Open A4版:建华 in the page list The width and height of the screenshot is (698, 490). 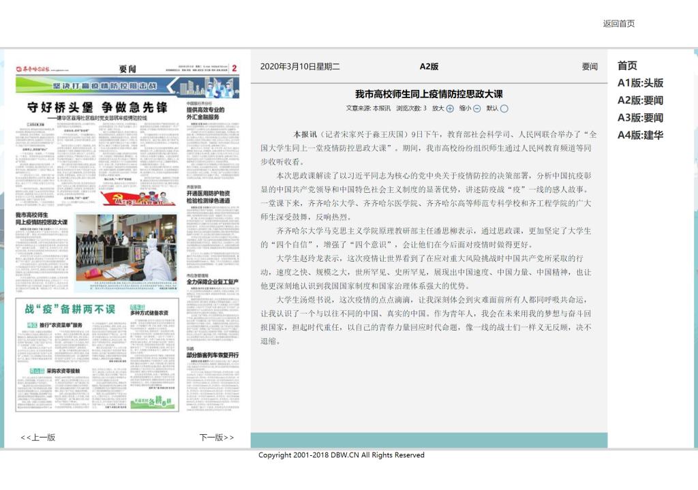pyautogui.click(x=640, y=135)
